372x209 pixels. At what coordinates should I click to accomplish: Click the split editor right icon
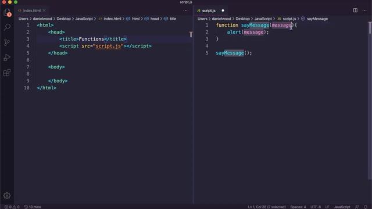click(x=355, y=10)
